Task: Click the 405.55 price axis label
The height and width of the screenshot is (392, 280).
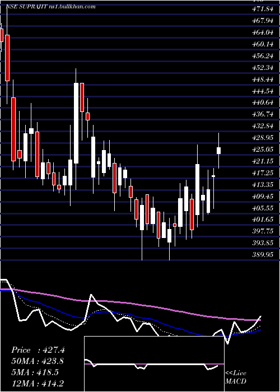Action: coord(263,208)
